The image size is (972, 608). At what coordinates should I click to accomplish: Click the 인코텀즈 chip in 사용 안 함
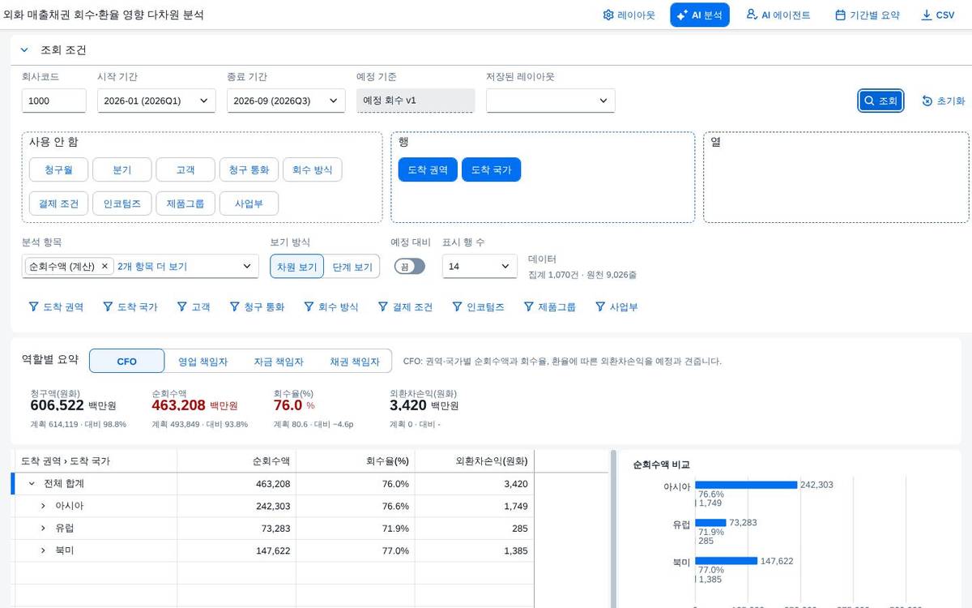(x=122, y=203)
